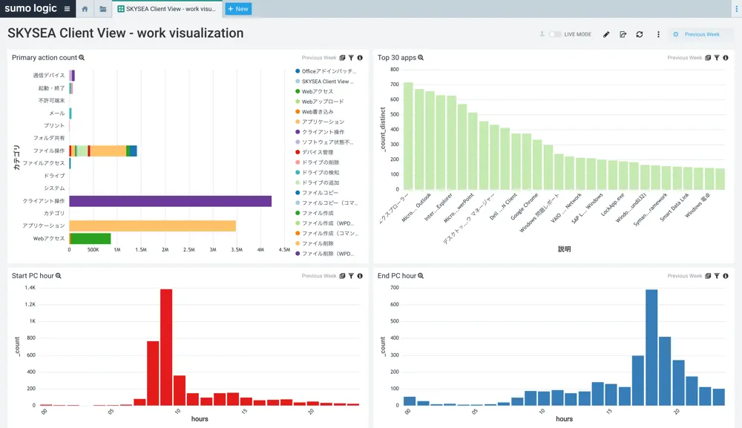The width and height of the screenshot is (742, 428).
Task: Toggle the Web書き込み legend entry
Action: [x=314, y=111]
